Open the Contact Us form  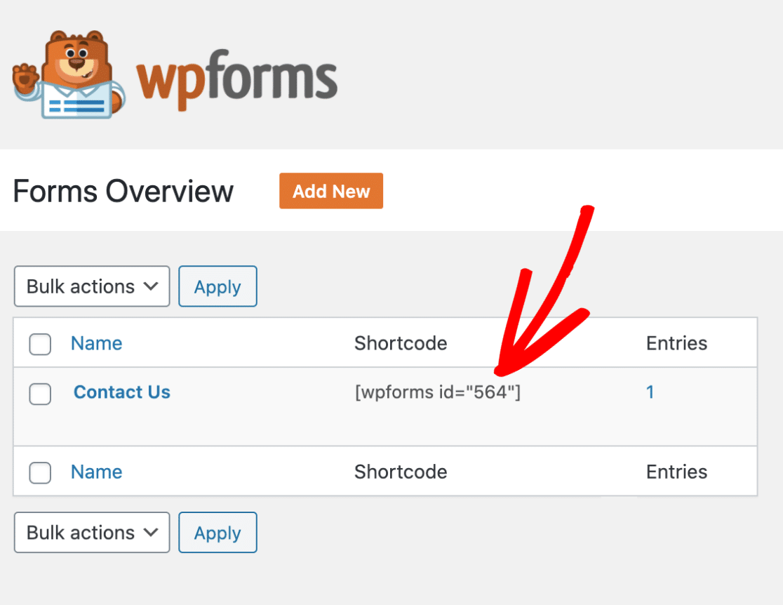pos(121,392)
